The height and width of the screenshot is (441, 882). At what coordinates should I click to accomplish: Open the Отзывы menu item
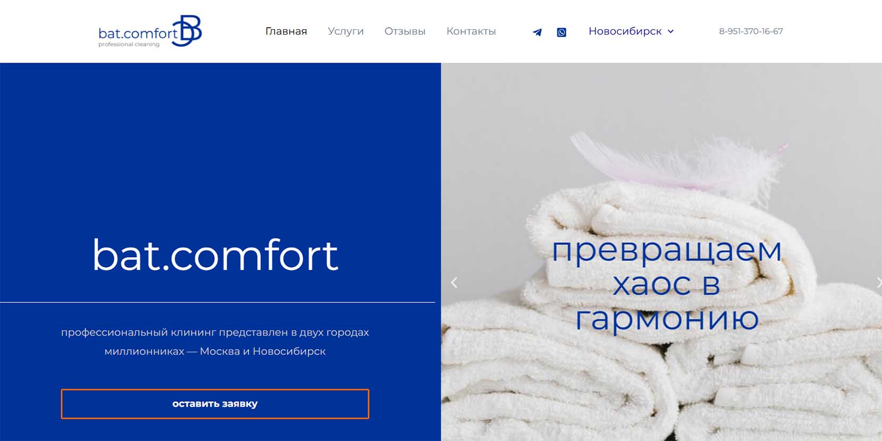pyautogui.click(x=405, y=31)
